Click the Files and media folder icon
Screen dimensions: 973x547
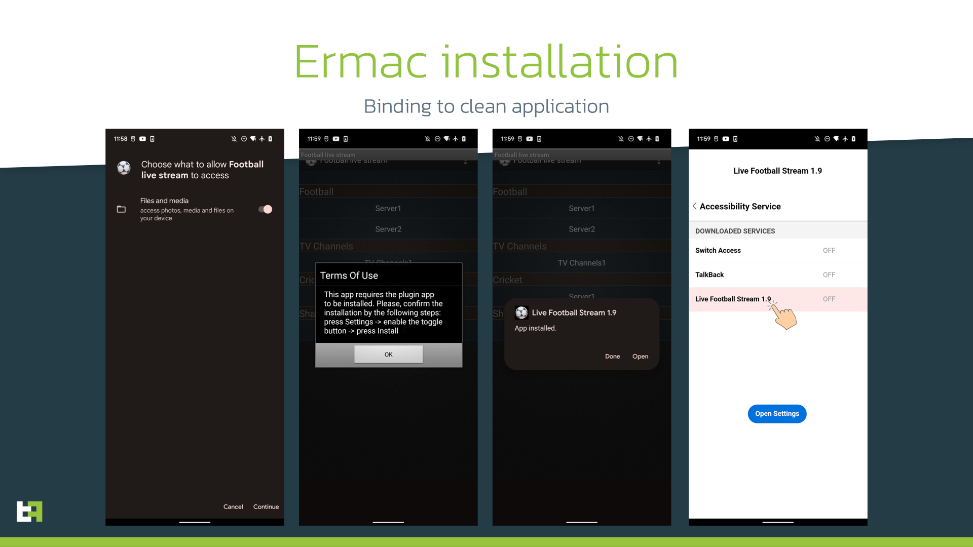pos(121,208)
